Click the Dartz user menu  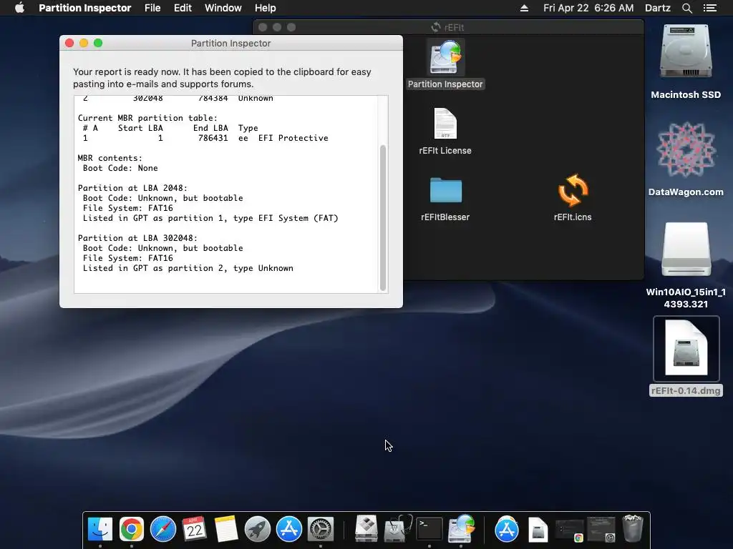tap(657, 8)
